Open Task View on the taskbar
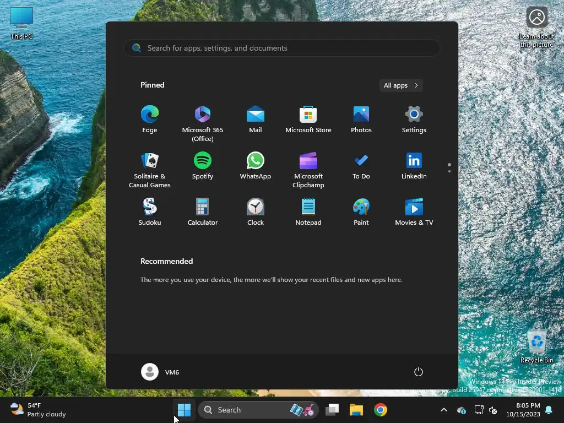Screen dimensions: 564x423 pyautogui.click(x=332, y=410)
